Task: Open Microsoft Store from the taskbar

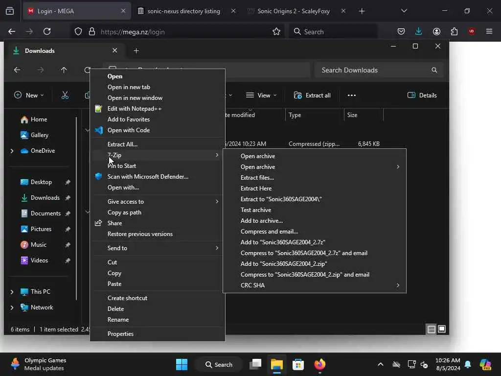Action: coord(298,364)
